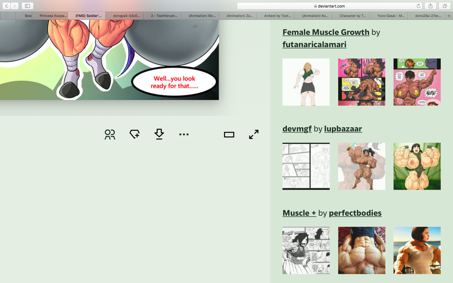Open third thumbnail in Female Muscle Growth collection

coord(417,82)
